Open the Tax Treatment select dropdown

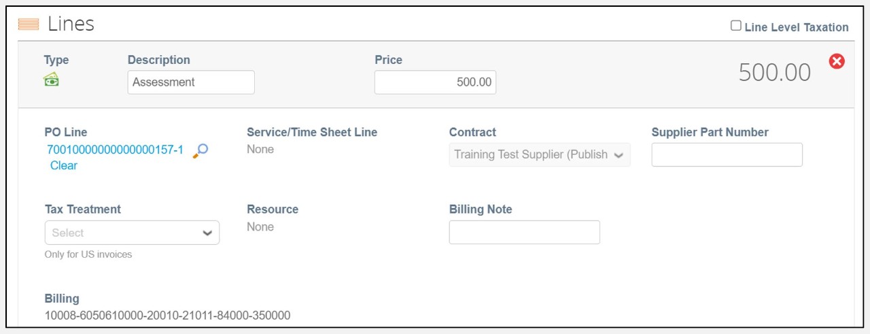coord(132,233)
